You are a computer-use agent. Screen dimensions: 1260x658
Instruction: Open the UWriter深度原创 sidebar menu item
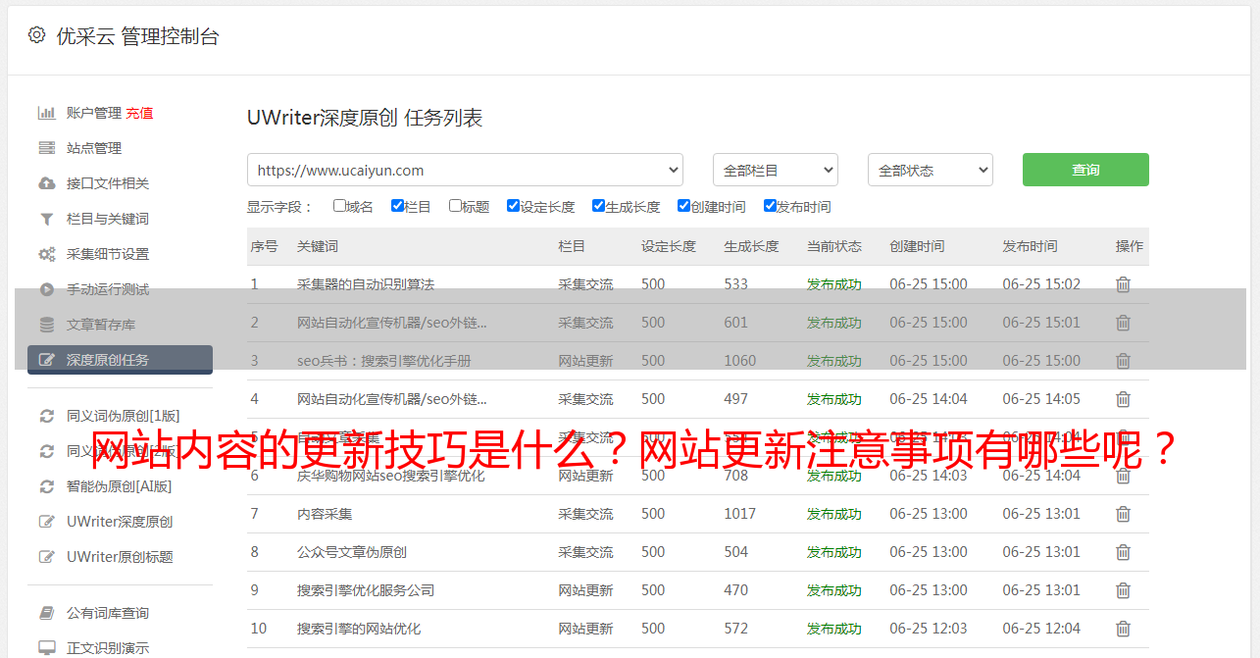(x=120, y=522)
